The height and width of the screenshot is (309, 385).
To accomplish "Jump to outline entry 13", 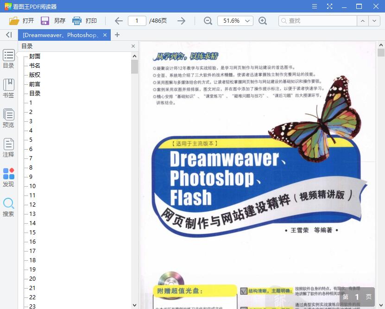I will click(32, 214).
